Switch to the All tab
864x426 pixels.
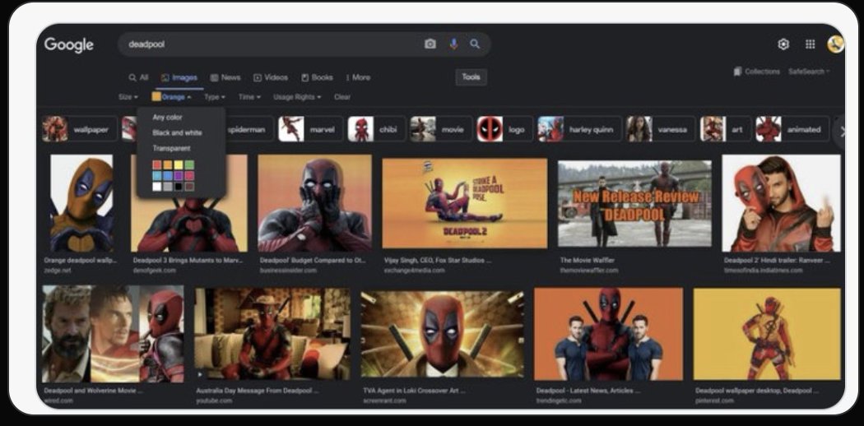tap(138, 77)
